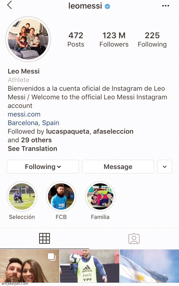Viewport: 179px width, 286px height.
Task: Open the three-dots options menu
Action: pos(166,6)
